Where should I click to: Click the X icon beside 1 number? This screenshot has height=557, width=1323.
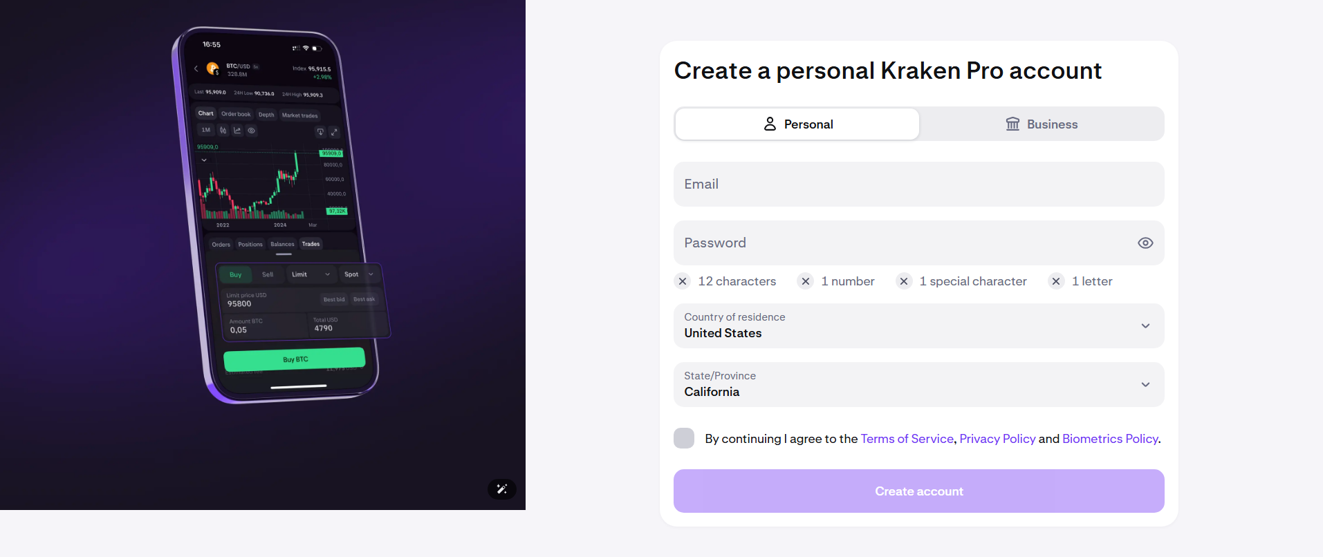[806, 281]
